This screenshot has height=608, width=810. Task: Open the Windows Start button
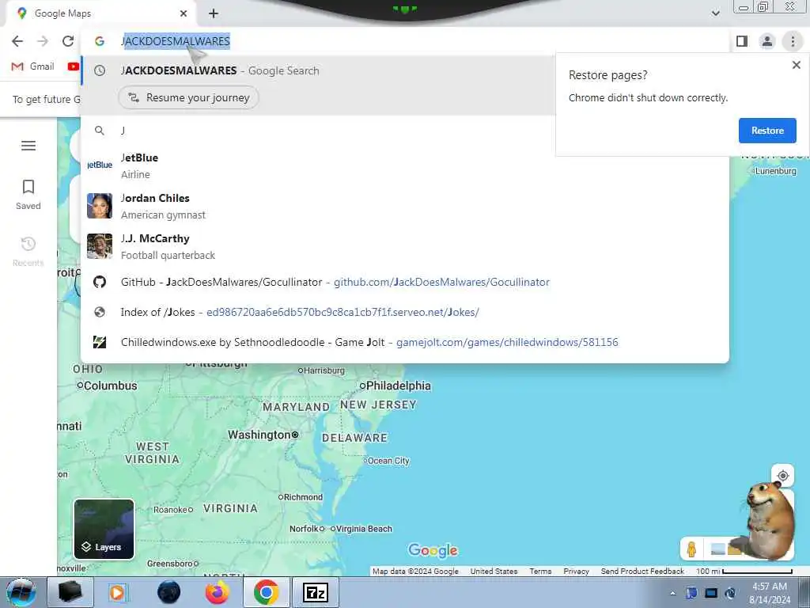(x=21, y=592)
